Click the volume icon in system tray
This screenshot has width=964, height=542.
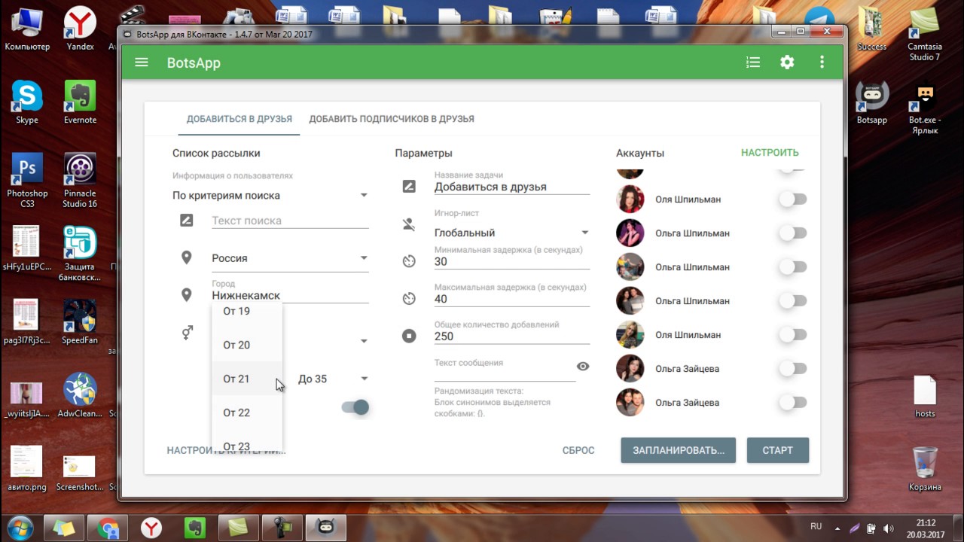pos(889,528)
